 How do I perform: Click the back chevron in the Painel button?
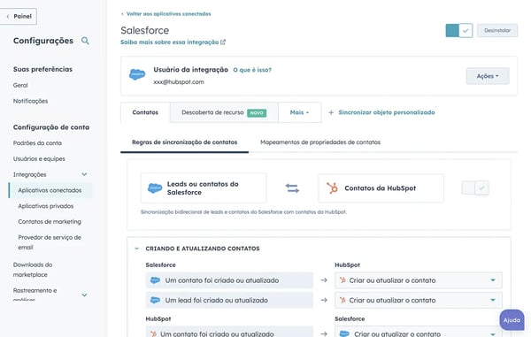pos(8,16)
